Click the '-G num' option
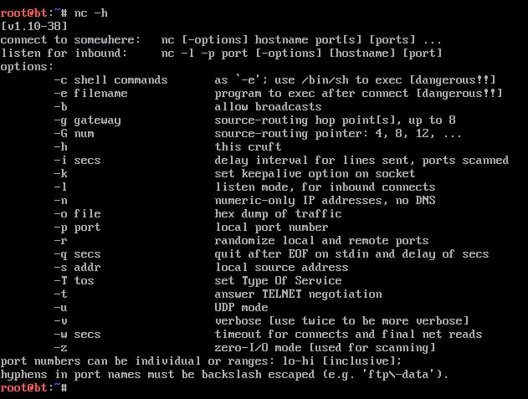Screen dimensions: 528x399 (x=74, y=134)
